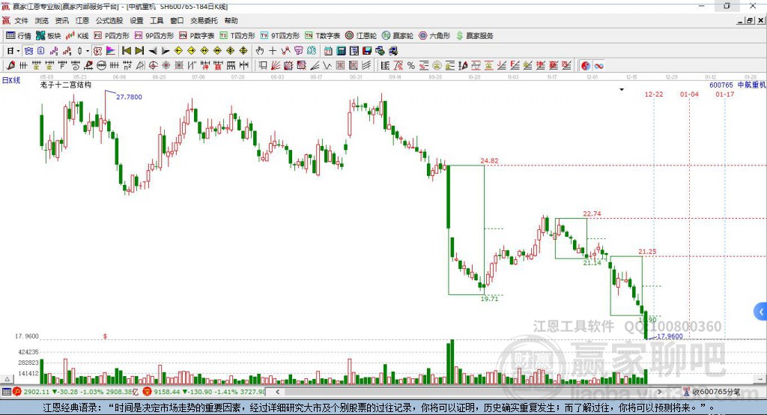Screen dimensions: 767x415
Task: Select the hand pan tool
Action: (x=260, y=51)
